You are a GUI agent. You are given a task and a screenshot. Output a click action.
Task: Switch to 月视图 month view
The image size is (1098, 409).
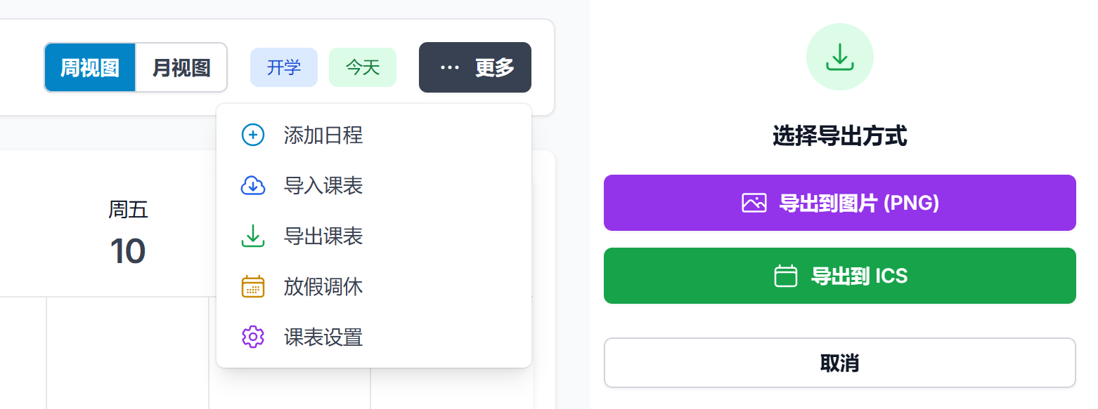click(x=181, y=67)
